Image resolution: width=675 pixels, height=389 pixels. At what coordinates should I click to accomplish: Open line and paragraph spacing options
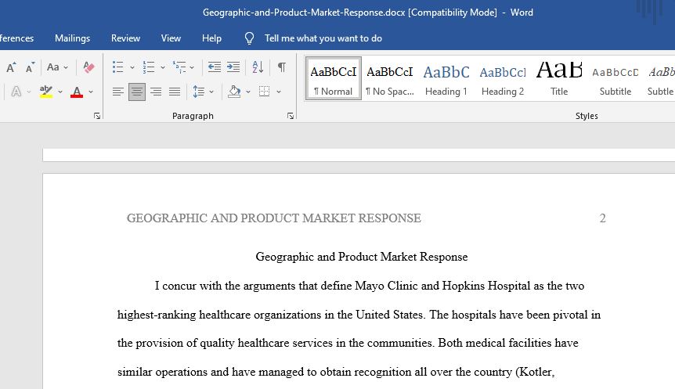[x=198, y=92]
